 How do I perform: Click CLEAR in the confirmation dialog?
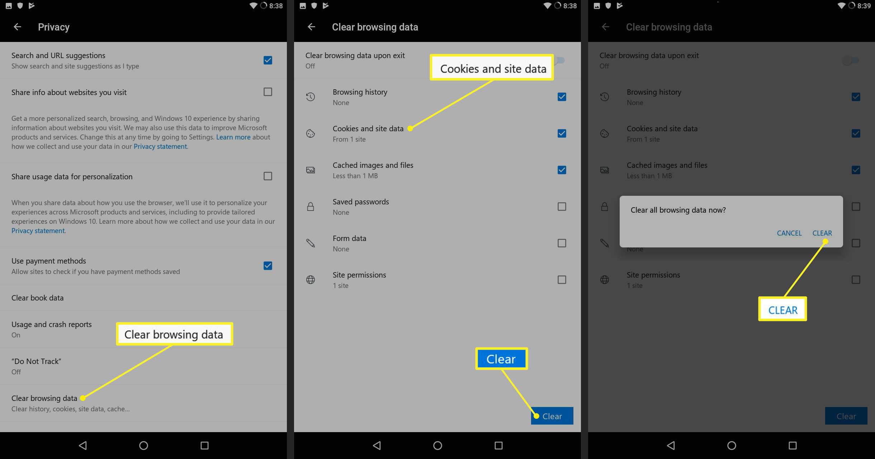(822, 233)
